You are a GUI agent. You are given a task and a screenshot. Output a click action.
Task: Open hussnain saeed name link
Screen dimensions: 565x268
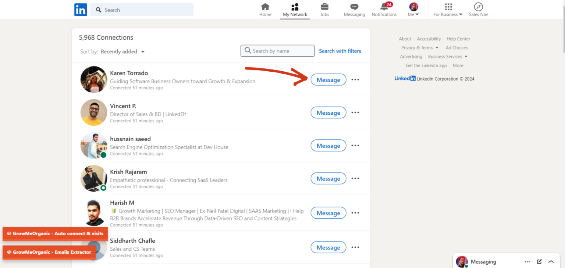[131, 139]
